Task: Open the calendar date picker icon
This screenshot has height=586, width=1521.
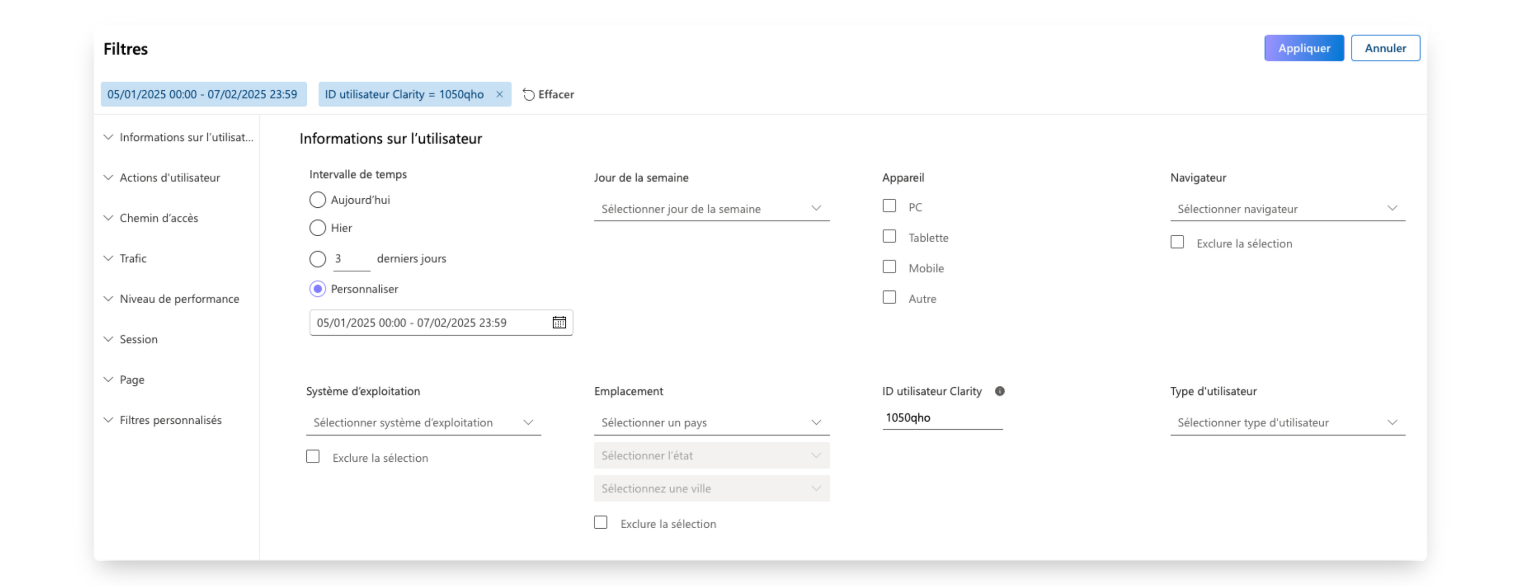Action: pyautogui.click(x=559, y=322)
